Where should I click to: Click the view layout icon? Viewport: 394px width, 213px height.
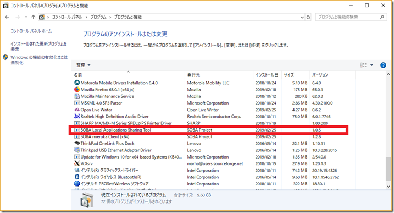[x=363, y=65]
